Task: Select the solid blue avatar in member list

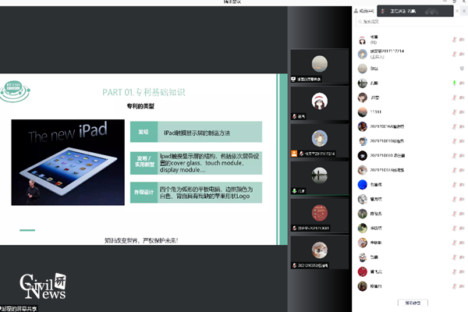Action: 363,184
